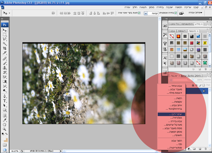The image size is (212, 153).
Task: Open the Clone Source stamp panel icon
Action: click(165, 49)
